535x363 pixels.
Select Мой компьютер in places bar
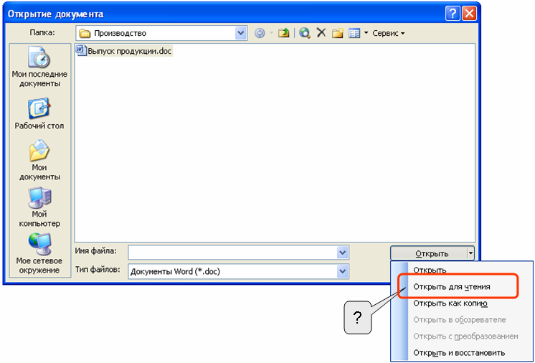[39, 207]
